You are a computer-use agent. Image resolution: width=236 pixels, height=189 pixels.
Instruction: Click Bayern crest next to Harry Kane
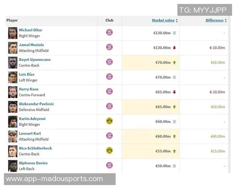pyautogui.click(x=109, y=92)
